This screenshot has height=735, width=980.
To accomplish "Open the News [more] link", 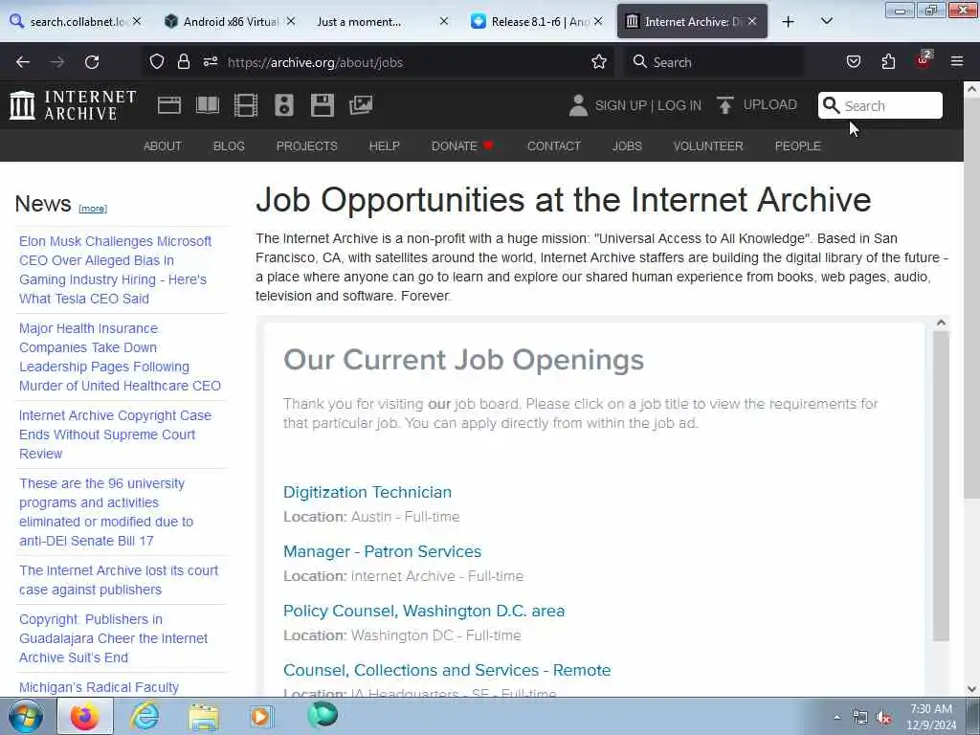I will pos(93,208).
